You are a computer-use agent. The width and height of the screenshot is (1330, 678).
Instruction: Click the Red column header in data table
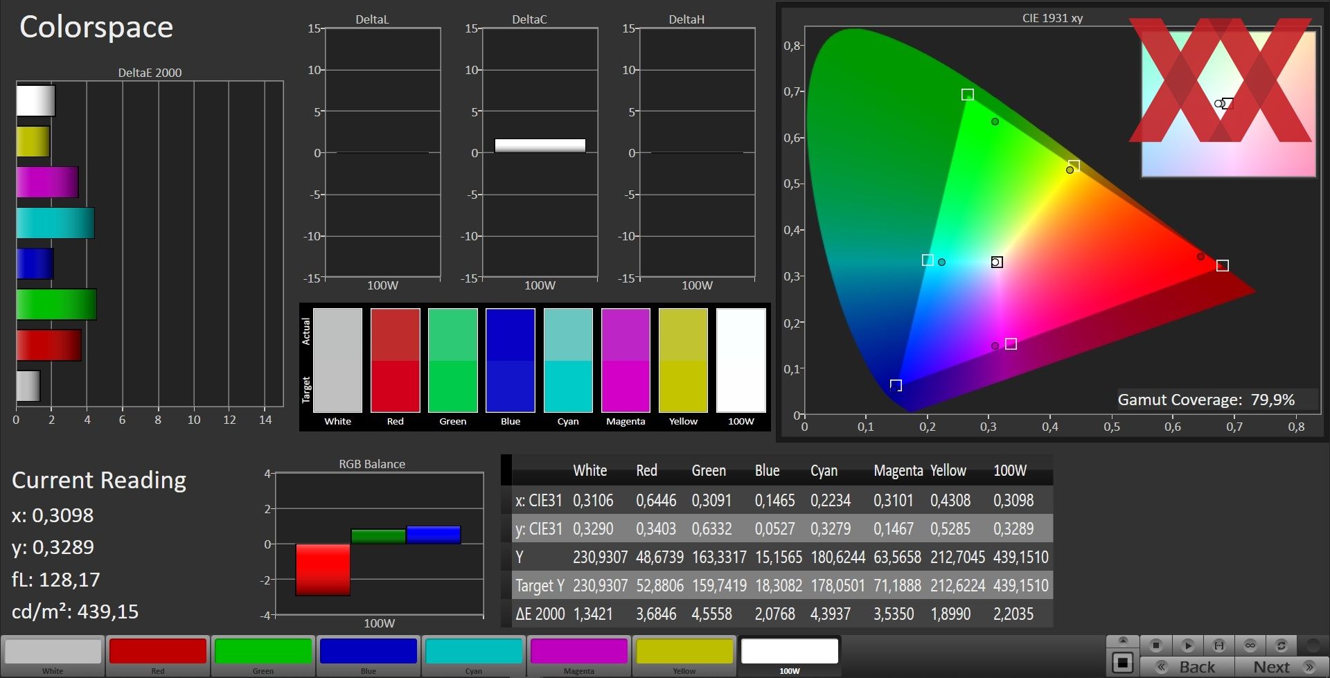646,471
